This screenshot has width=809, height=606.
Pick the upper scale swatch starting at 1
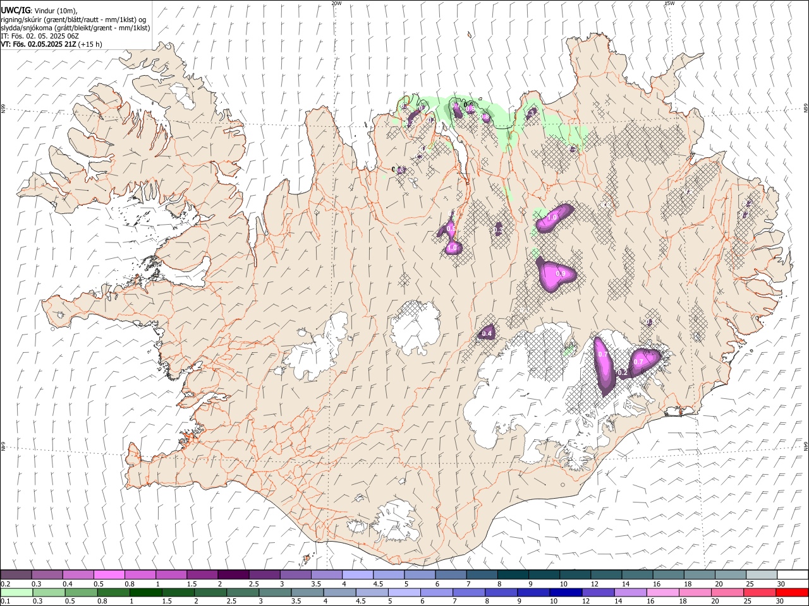point(171,574)
